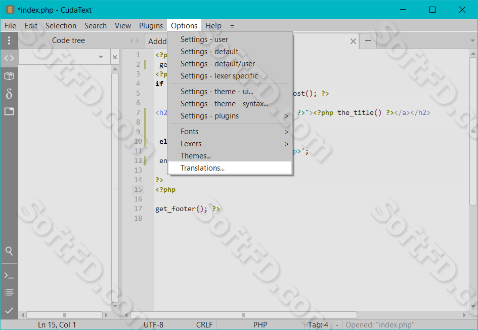Show the Code tree panel icon
The width and height of the screenshot is (478, 330).
point(9,58)
